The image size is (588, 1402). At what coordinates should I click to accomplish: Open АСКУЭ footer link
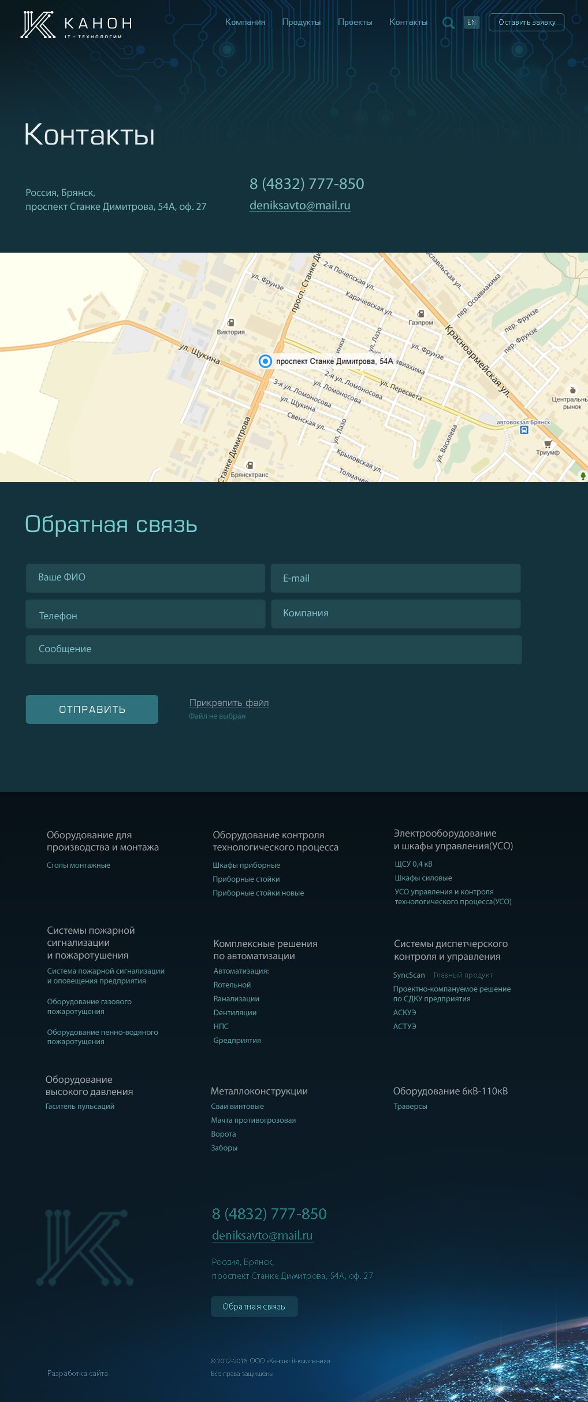(405, 1012)
